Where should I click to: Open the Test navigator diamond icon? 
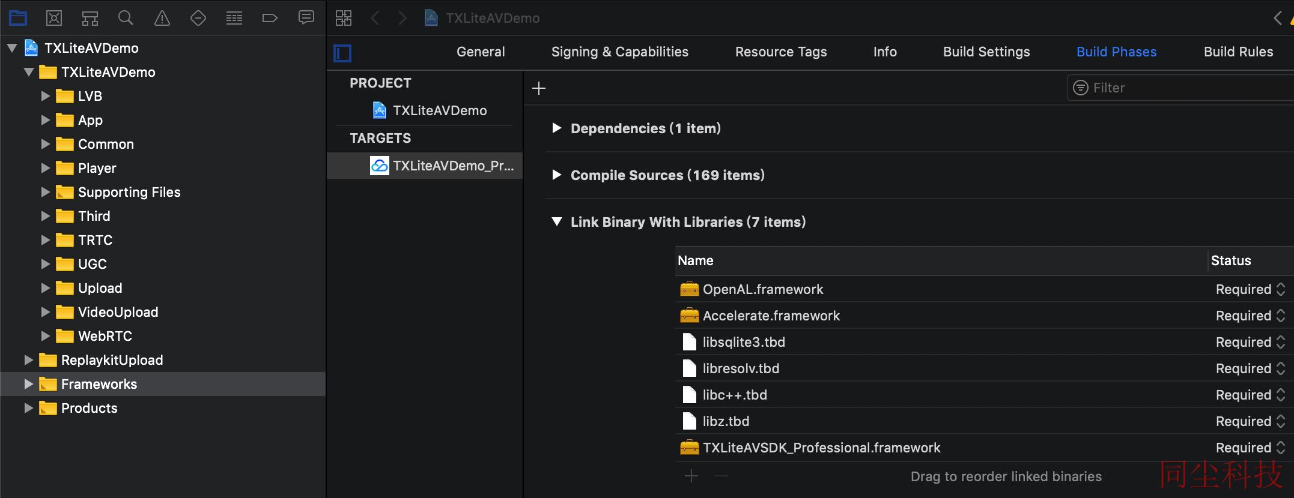[198, 18]
